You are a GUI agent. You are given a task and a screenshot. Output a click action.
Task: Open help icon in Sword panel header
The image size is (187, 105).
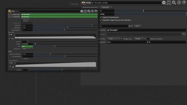pyautogui.click(x=96, y=11)
